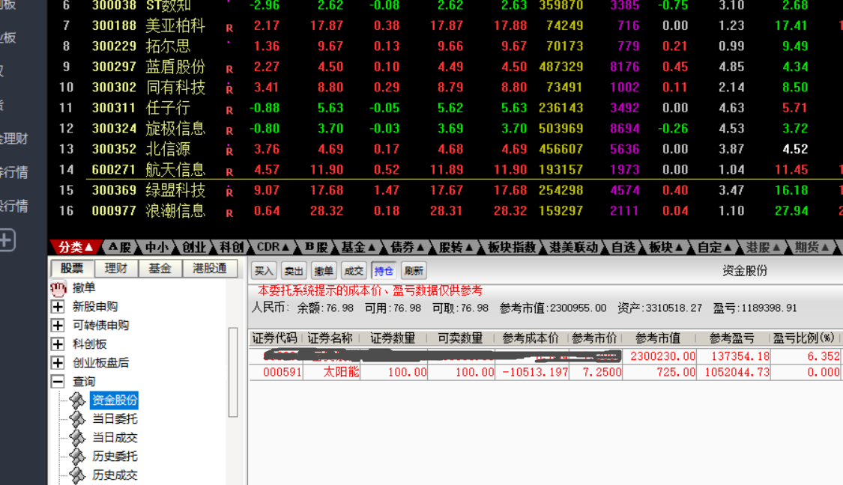Click the R marker for 浪潮信息
This screenshot has width=843, height=485.
coord(229,213)
